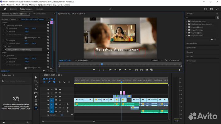Viewport: 221px width, 124px height.
Task: Switch to Импорт tab
Action: 14,9
